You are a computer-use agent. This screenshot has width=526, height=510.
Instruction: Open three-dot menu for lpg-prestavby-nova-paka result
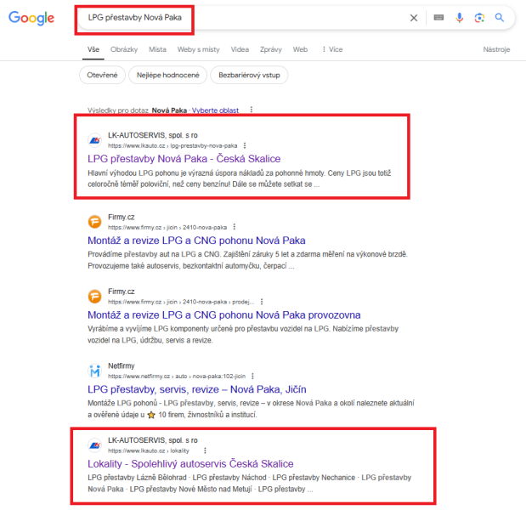click(245, 145)
